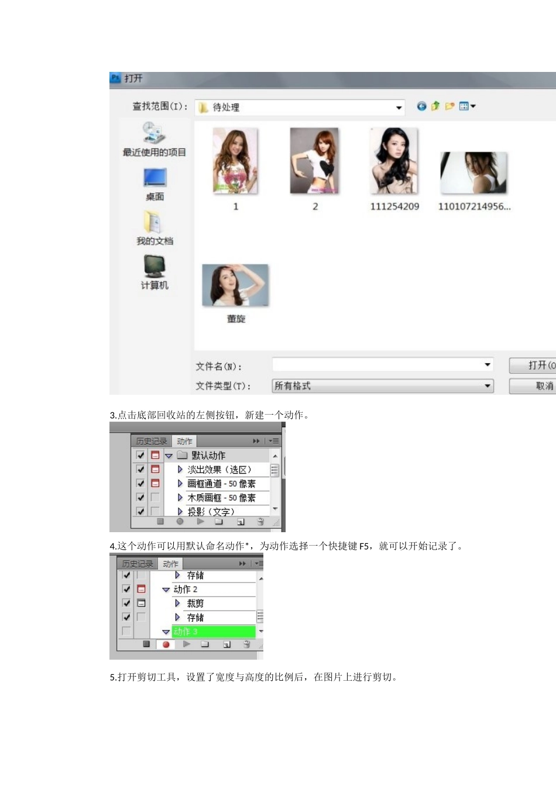
Task: Open 我的文档 in the places sidebar
Action: click(155, 229)
